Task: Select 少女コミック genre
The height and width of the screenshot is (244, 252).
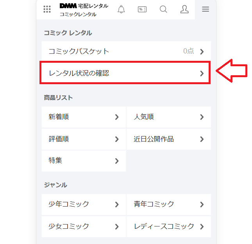Action: point(84,226)
